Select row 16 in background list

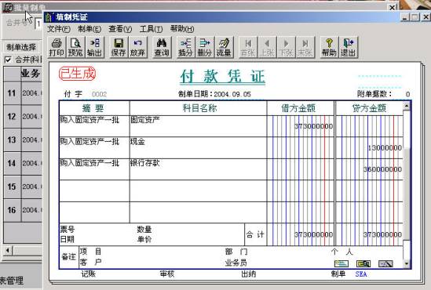[x=23, y=210]
